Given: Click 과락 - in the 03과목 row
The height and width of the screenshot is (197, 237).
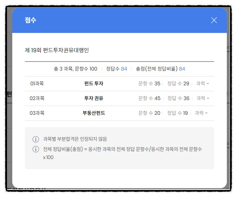Looking at the screenshot, I should click(201, 113).
